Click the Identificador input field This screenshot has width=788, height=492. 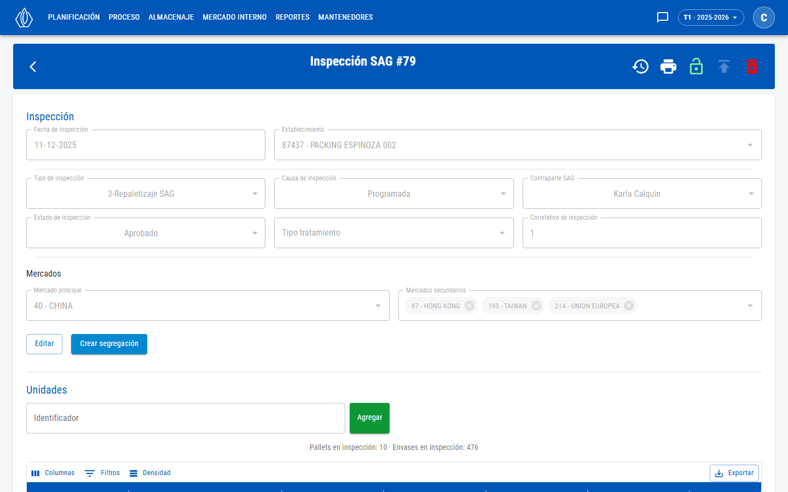(186, 418)
